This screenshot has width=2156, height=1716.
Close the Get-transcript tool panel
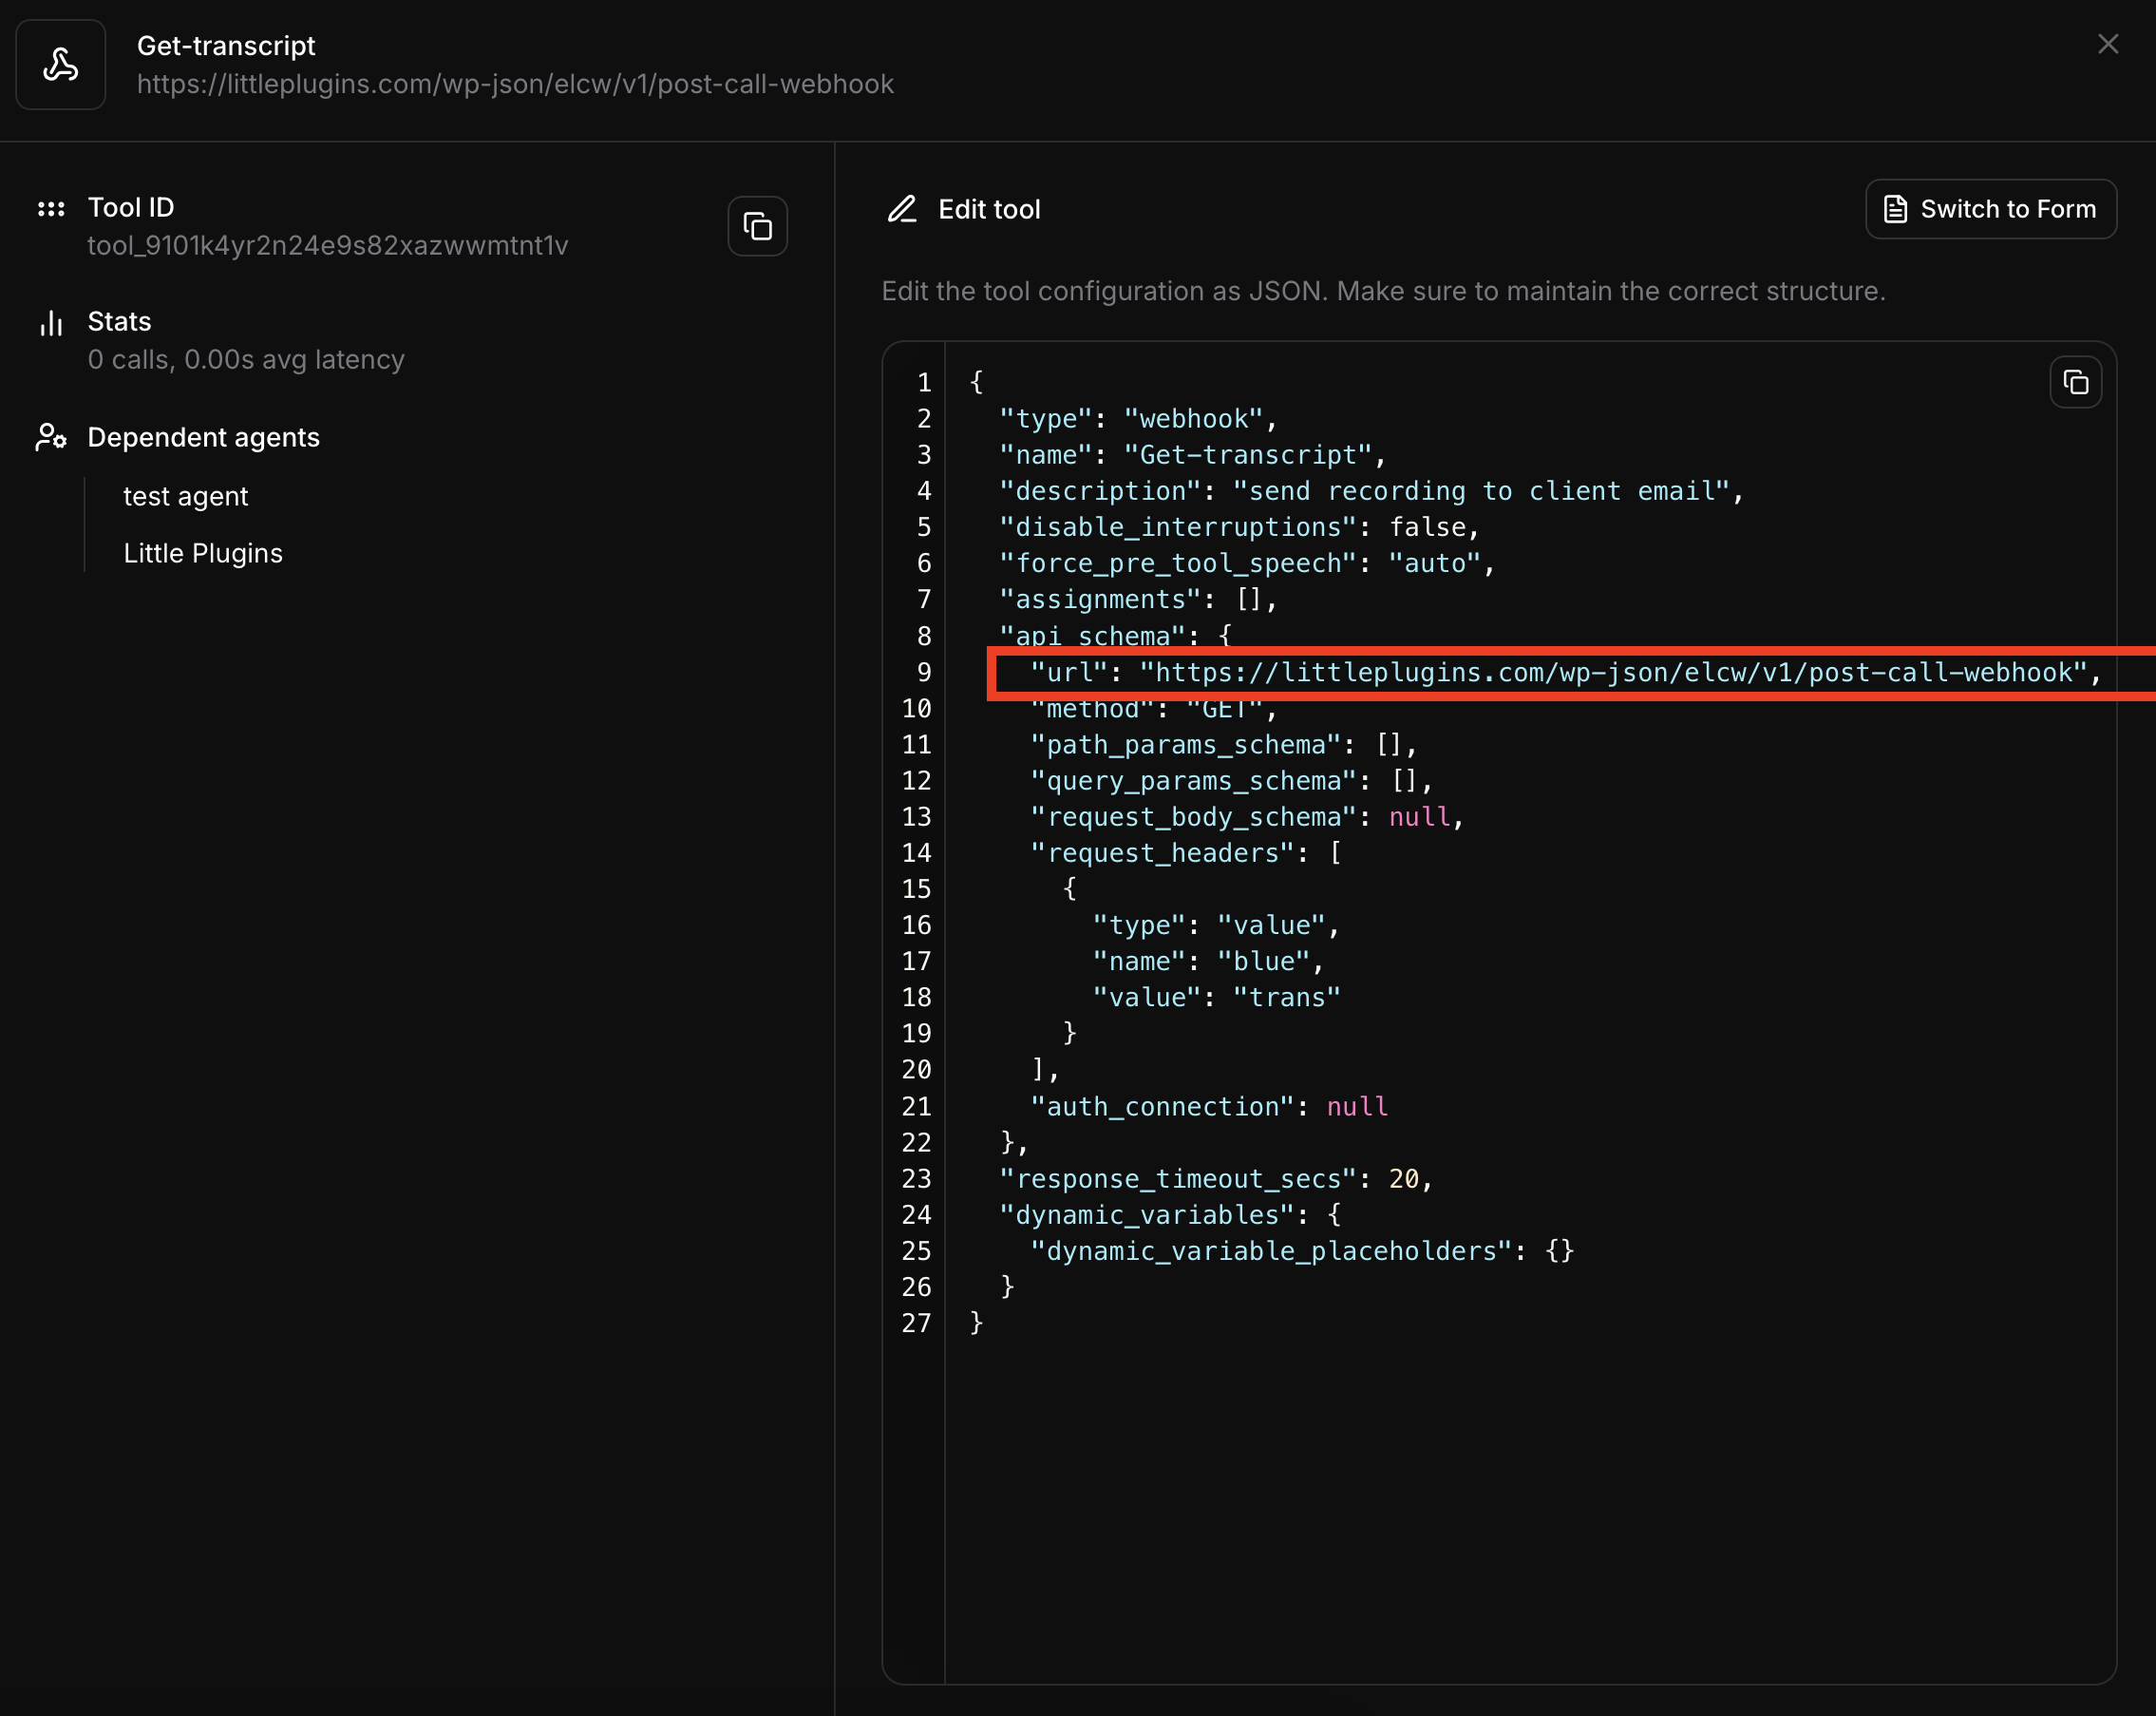tap(2107, 44)
